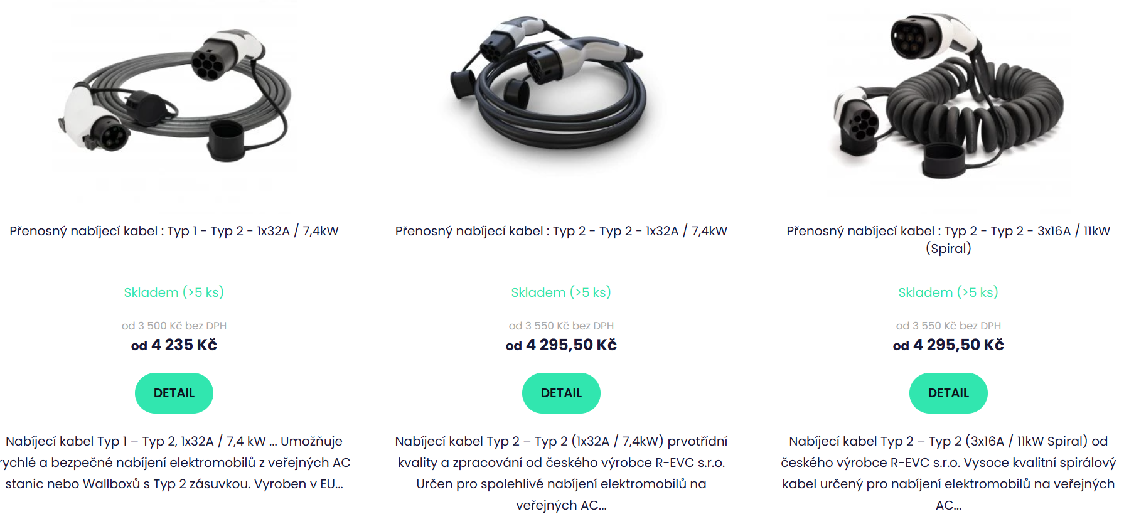Viewport: 1124px width, 519px height.
Task: Open the spiral cable product image
Action: tap(948, 94)
